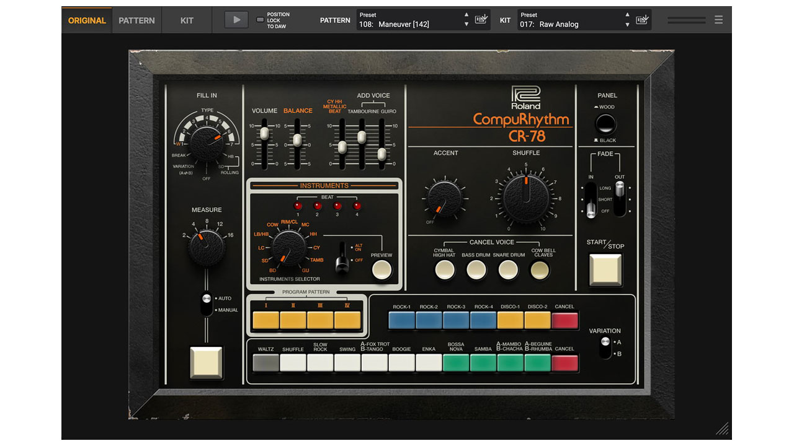
Task: Click the Instruments Selector knob
Action: (x=288, y=248)
